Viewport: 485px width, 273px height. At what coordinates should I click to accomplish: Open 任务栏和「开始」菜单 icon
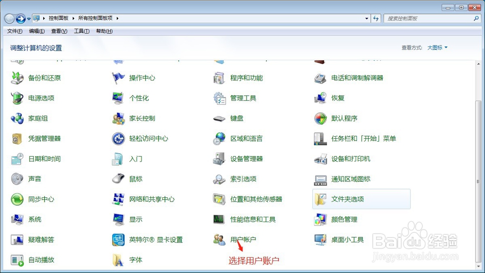(320, 139)
